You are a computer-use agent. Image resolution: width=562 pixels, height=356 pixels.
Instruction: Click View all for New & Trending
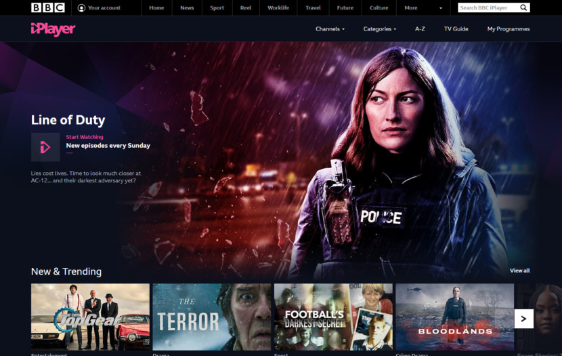520,271
